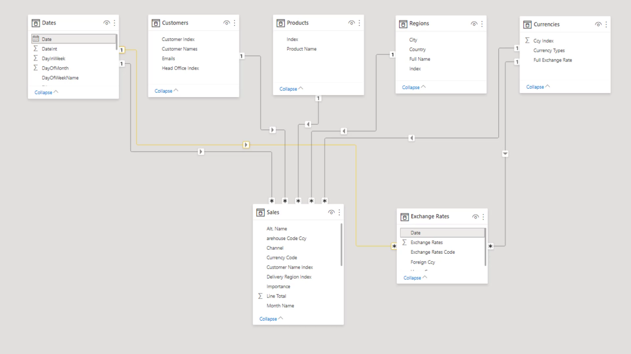
Task: Collapse the Currencies table
Action: click(x=538, y=87)
